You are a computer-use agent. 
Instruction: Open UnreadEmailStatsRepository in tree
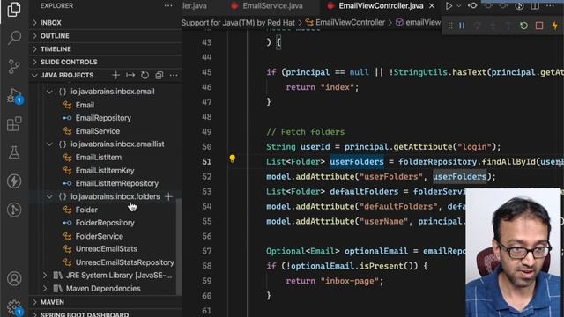[x=125, y=262]
